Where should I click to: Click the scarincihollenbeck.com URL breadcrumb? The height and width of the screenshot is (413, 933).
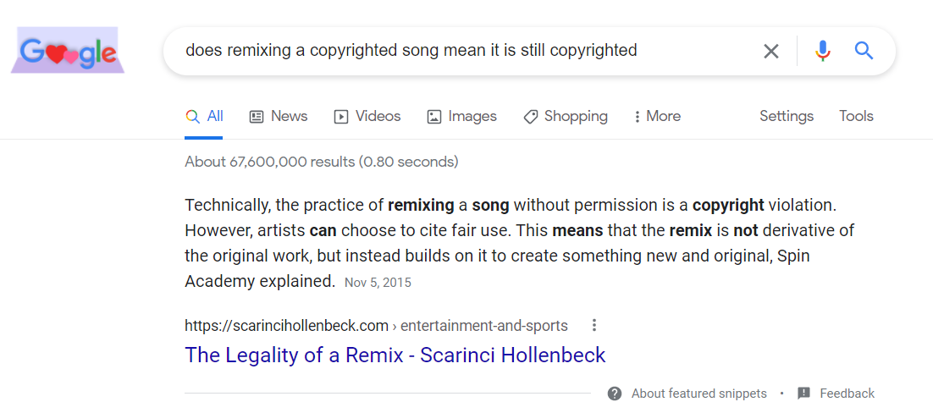pyautogui.click(x=286, y=325)
